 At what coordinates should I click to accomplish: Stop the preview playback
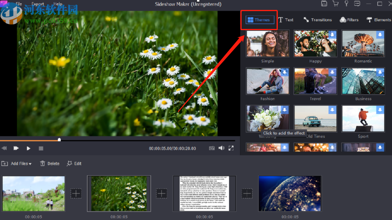(x=41, y=148)
